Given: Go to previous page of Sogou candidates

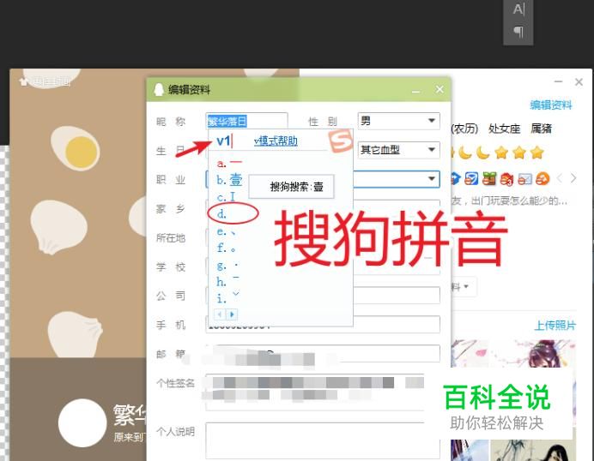Looking at the screenshot, I should [x=220, y=314].
